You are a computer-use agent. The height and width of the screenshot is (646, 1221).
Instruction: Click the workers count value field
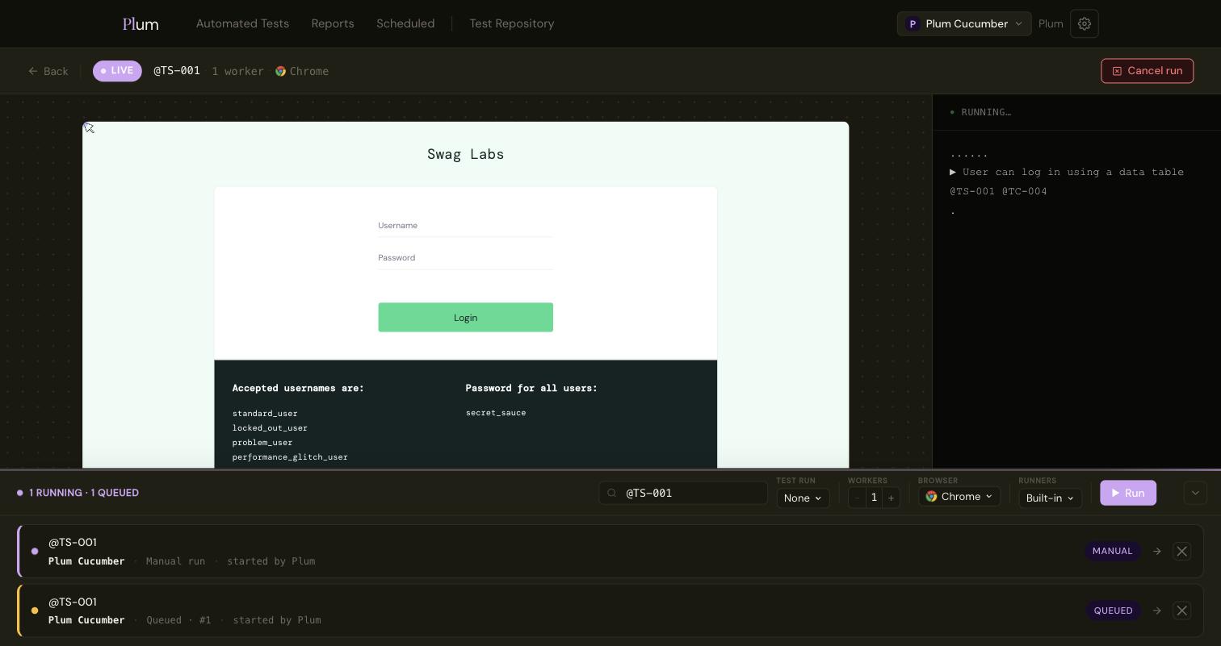click(x=874, y=498)
